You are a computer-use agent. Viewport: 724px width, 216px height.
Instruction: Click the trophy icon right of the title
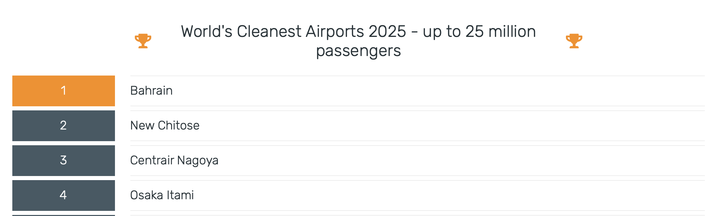[574, 41]
